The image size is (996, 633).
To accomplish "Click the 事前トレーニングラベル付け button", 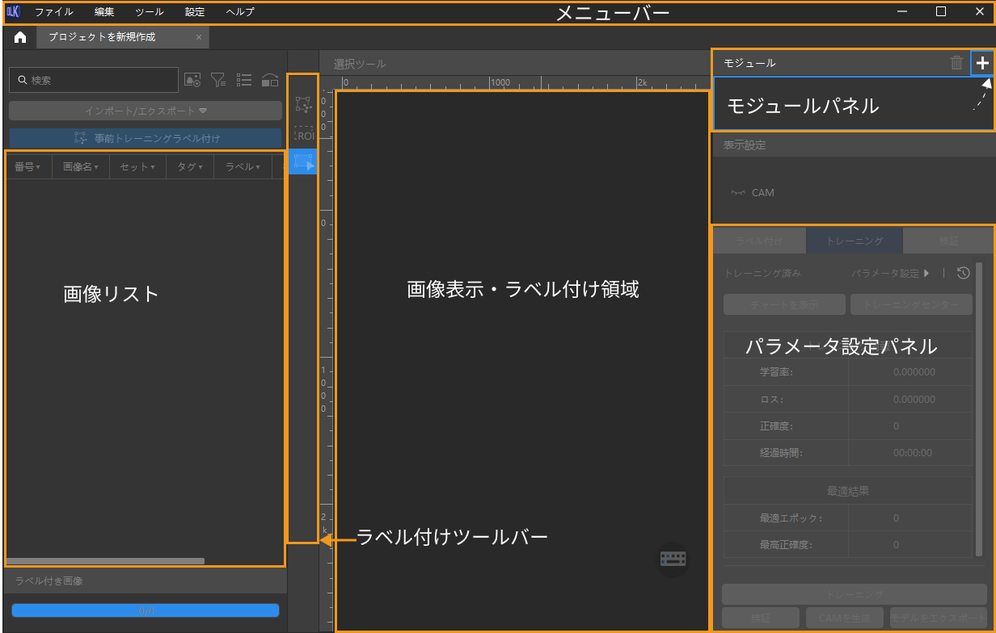I will coord(146,138).
